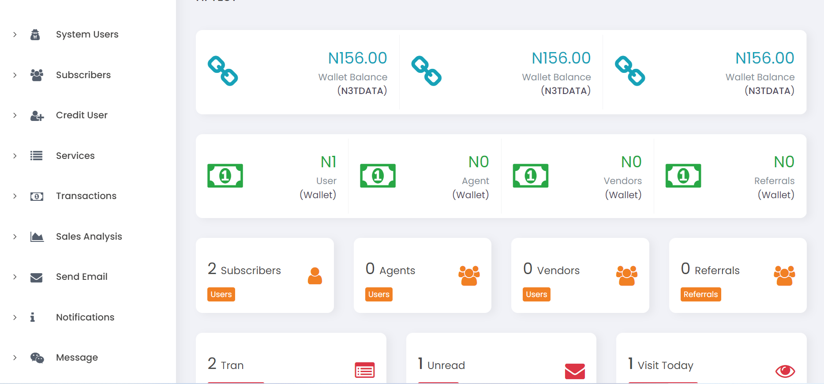The width and height of the screenshot is (824, 384).
Task: Expand the System Users chevron
Action: point(15,34)
